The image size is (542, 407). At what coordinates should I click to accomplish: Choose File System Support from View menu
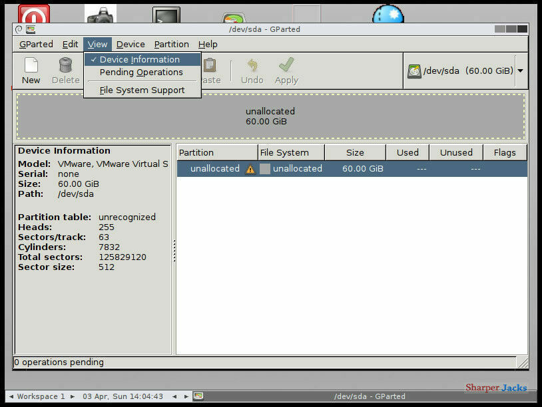[x=142, y=90]
